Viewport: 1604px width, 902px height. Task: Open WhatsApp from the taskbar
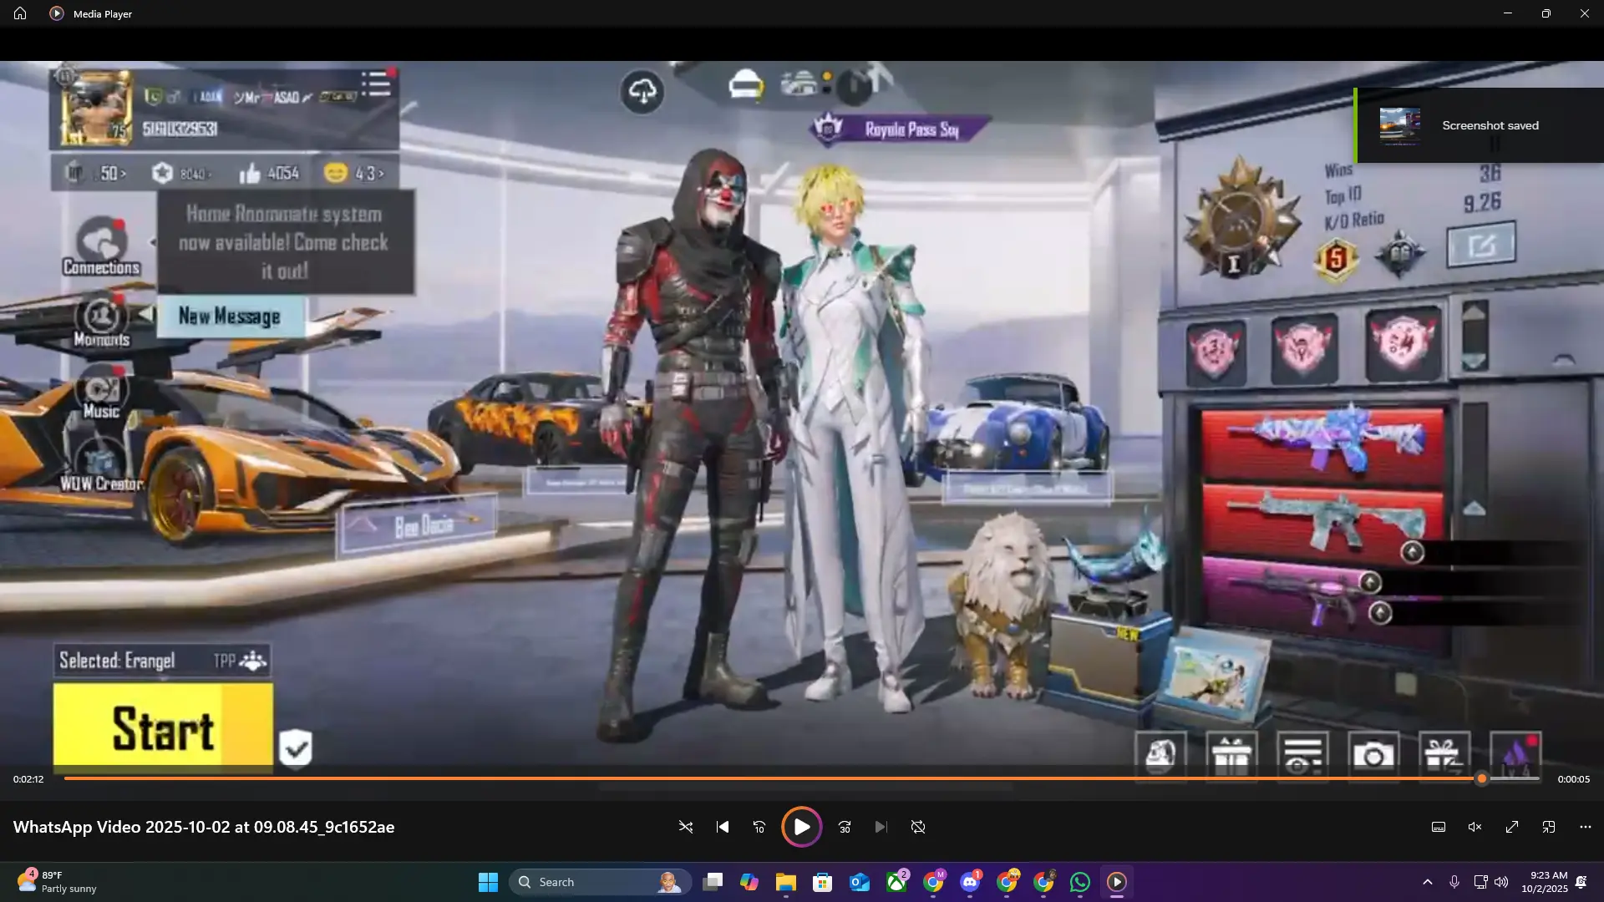pos(1080,882)
